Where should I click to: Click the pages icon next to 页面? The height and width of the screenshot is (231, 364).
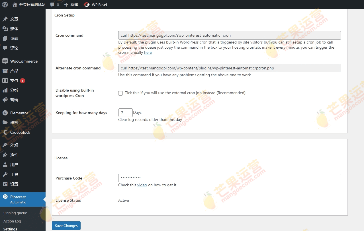(x=5, y=38)
